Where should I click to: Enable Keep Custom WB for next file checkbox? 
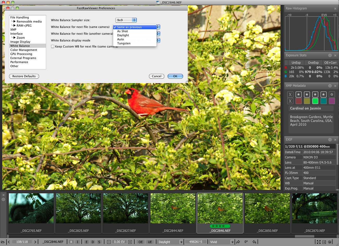click(53, 46)
